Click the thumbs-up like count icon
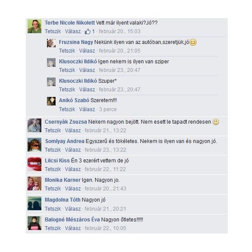This screenshot has height=252, width=252. pos(87,31)
